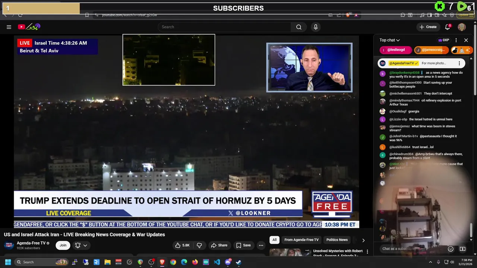This screenshot has height=268, width=477.
Task: Go to YouTube home via the logo
Action: 29,27
